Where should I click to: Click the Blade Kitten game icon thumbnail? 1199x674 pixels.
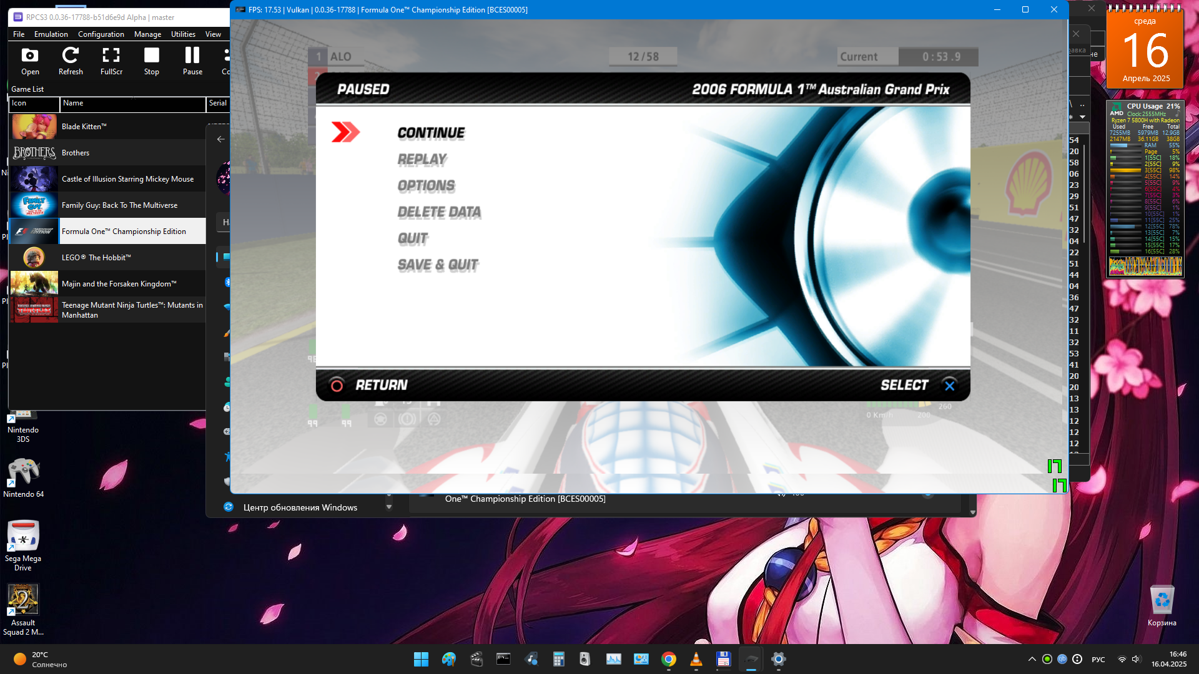point(34,127)
